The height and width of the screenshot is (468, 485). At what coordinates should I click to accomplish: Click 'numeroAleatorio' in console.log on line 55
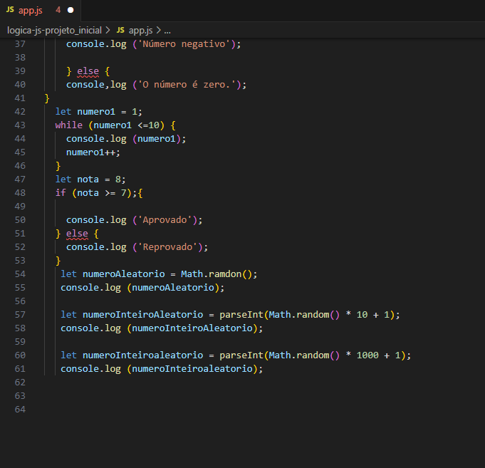173,288
